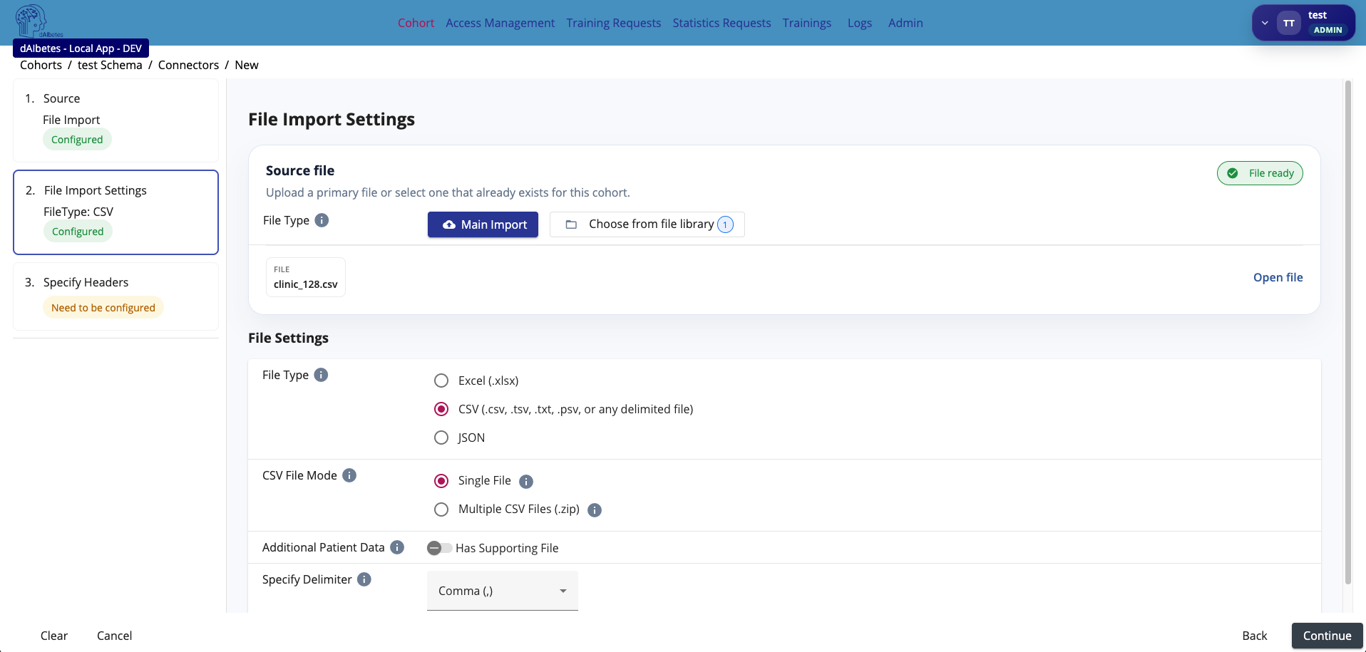Show info for Multiple CSV Files option
Image resolution: width=1366 pixels, height=652 pixels.
595,510
